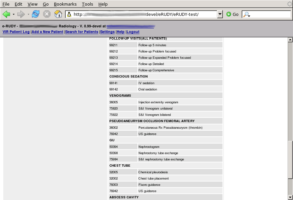Select 'S&I nephrostomy tube exchange' entry
Viewport: 293px width, 200px height.
coord(161,159)
